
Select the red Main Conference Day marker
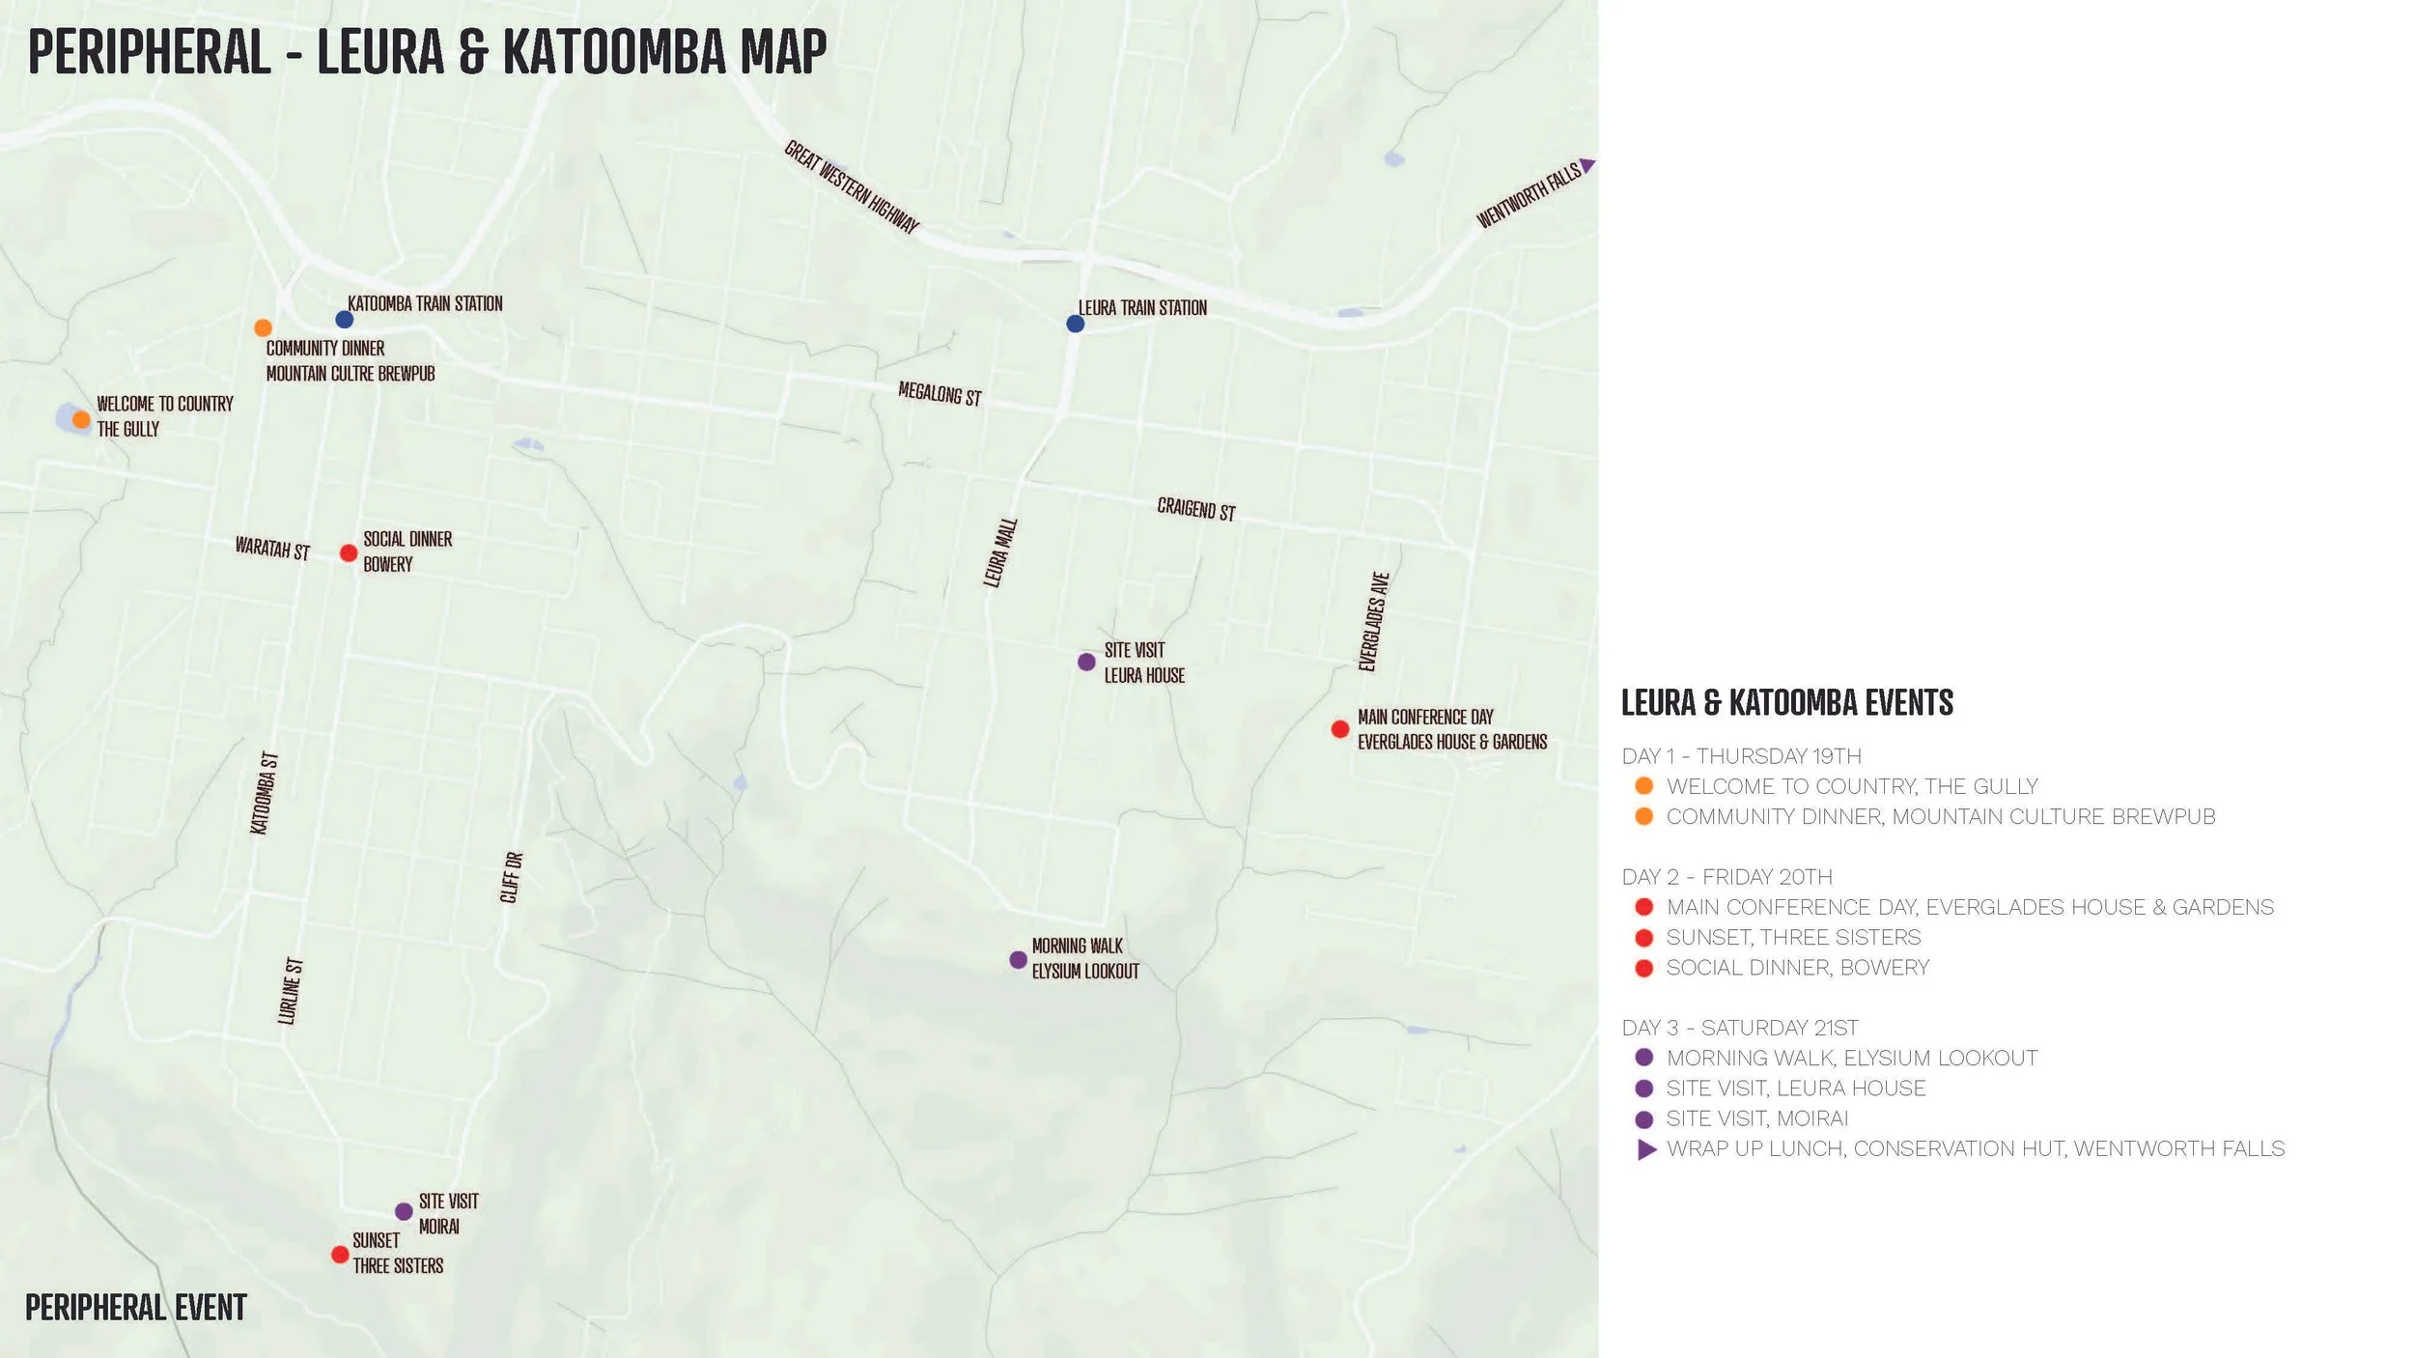1339,729
